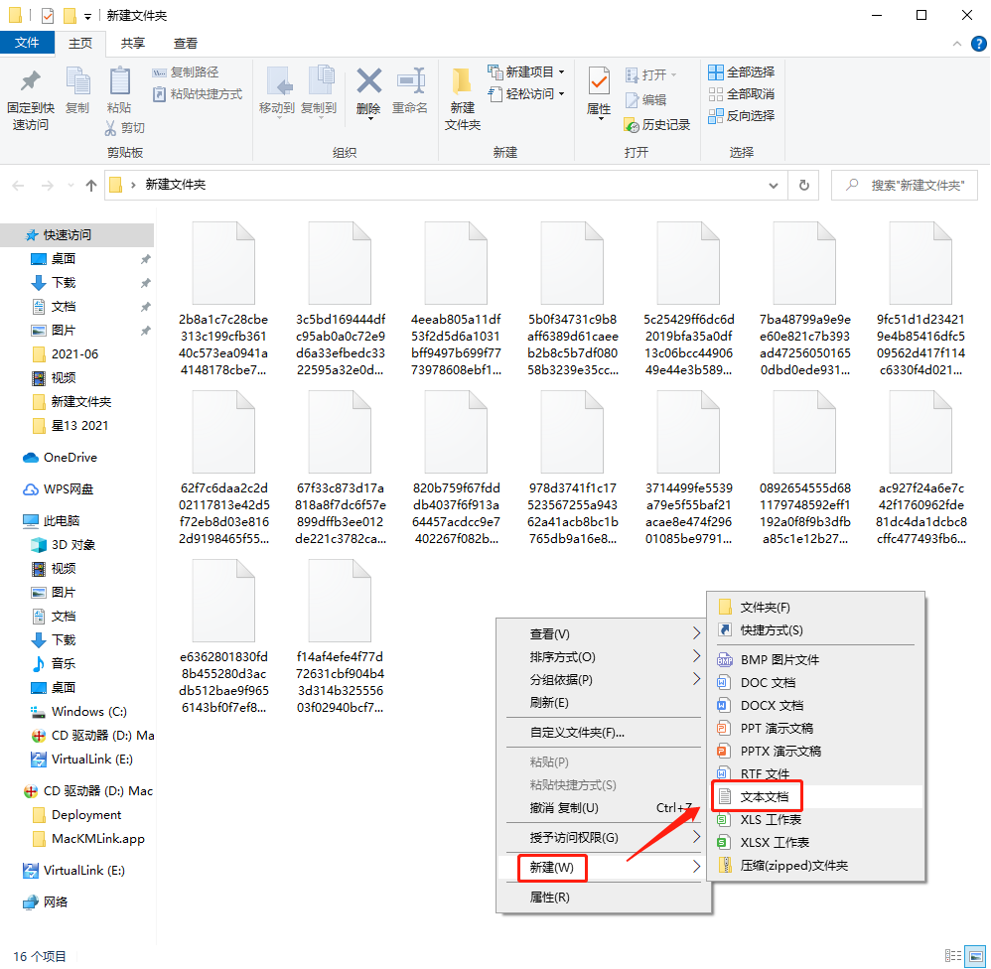The image size is (991, 969).
Task: Open the File (文件) tab
Action: click(27, 43)
